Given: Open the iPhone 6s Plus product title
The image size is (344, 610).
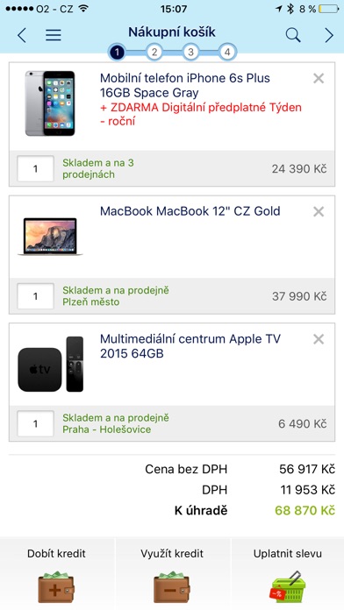Looking at the screenshot, I should pyautogui.click(x=185, y=85).
